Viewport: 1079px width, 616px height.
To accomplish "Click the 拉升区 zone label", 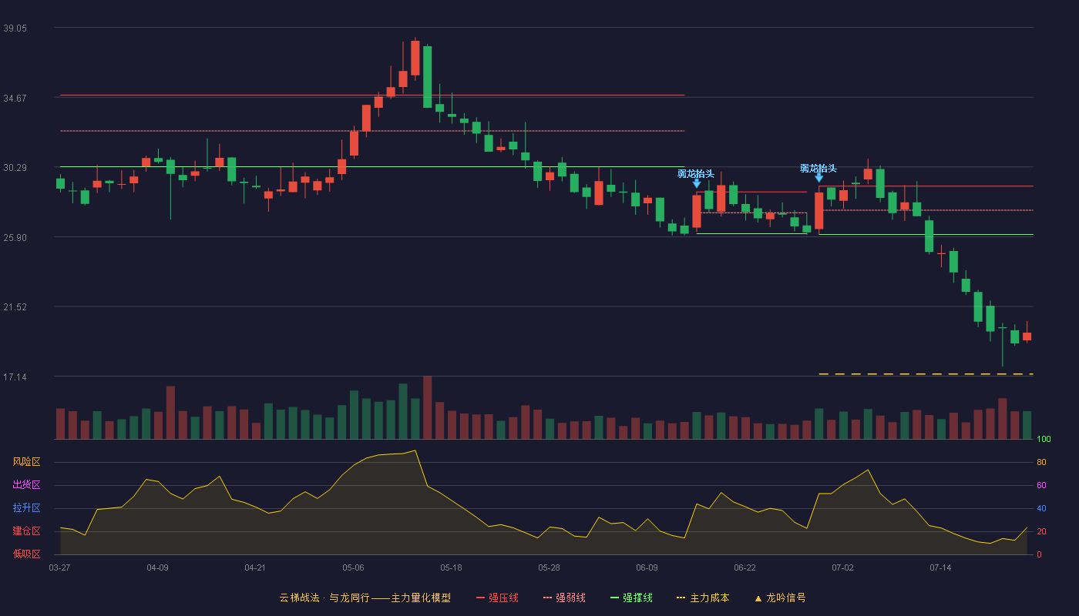I will coord(26,508).
